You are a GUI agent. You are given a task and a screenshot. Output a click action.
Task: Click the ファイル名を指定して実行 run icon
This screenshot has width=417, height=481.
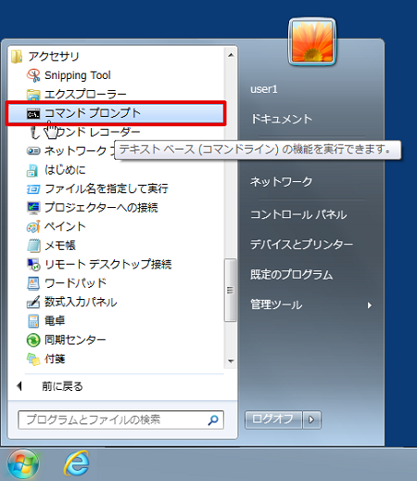click(33, 188)
